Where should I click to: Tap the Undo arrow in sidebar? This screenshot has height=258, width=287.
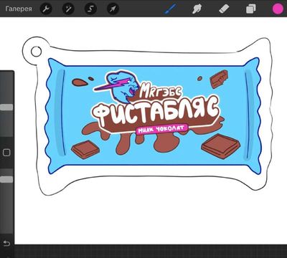[6, 244]
